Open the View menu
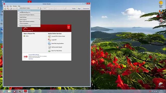166x93 pixels. (x=11, y=6)
